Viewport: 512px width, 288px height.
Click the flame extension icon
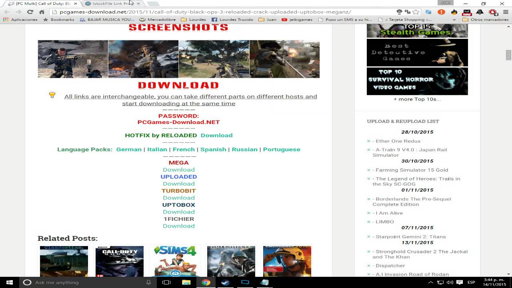454,12
